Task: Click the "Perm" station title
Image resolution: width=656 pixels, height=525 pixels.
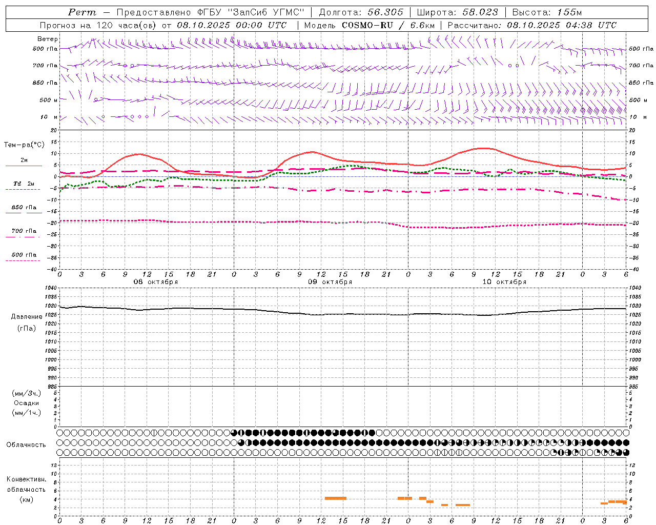Action: [82, 12]
